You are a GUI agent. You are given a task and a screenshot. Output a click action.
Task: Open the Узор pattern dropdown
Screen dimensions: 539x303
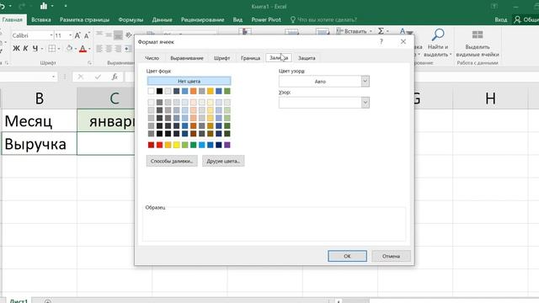[365, 103]
